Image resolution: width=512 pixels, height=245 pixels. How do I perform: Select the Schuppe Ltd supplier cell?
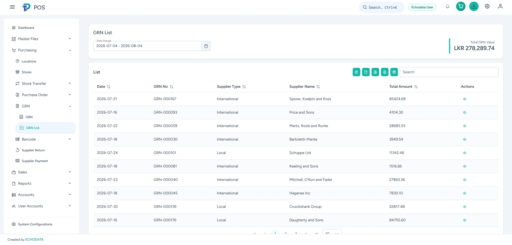click(x=300, y=153)
